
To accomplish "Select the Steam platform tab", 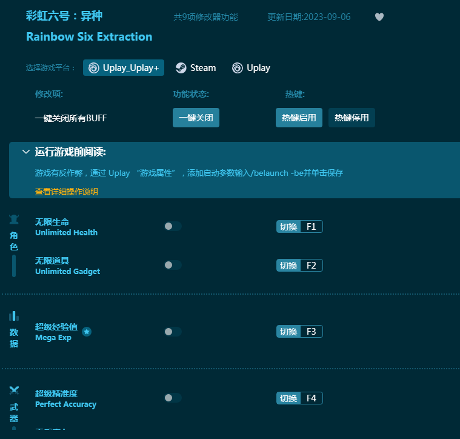I will pyautogui.click(x=196, y=68).
